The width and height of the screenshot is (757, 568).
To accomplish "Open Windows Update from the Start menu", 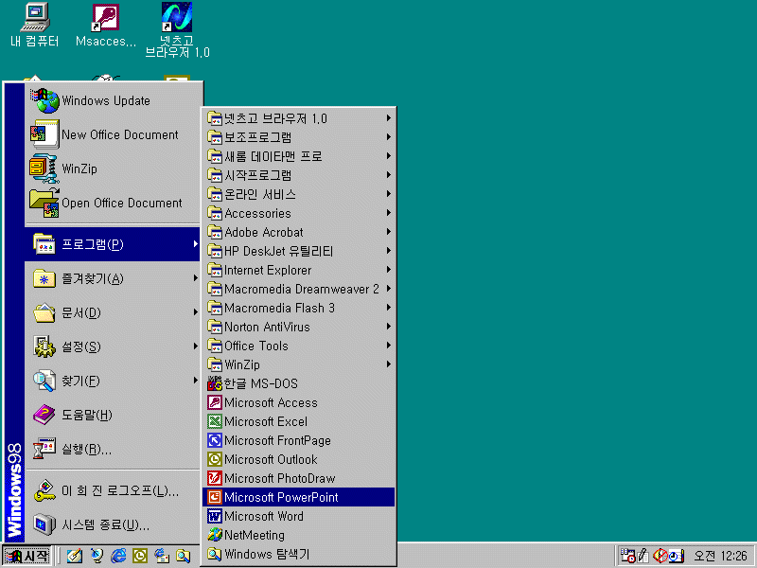I will click(112, 100).
